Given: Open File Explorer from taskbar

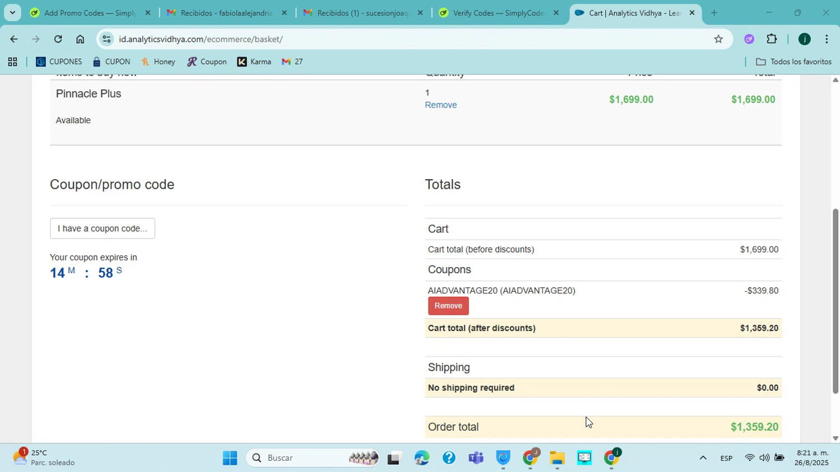Looking at the screenshot, I should click(x=557, y=459).
